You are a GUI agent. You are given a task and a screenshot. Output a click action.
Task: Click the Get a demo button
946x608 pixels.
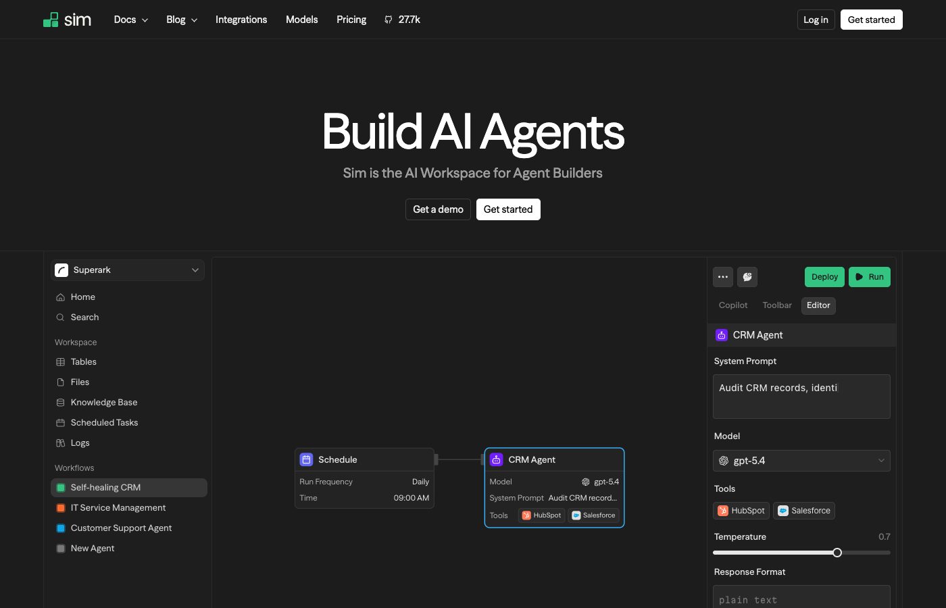438,209
